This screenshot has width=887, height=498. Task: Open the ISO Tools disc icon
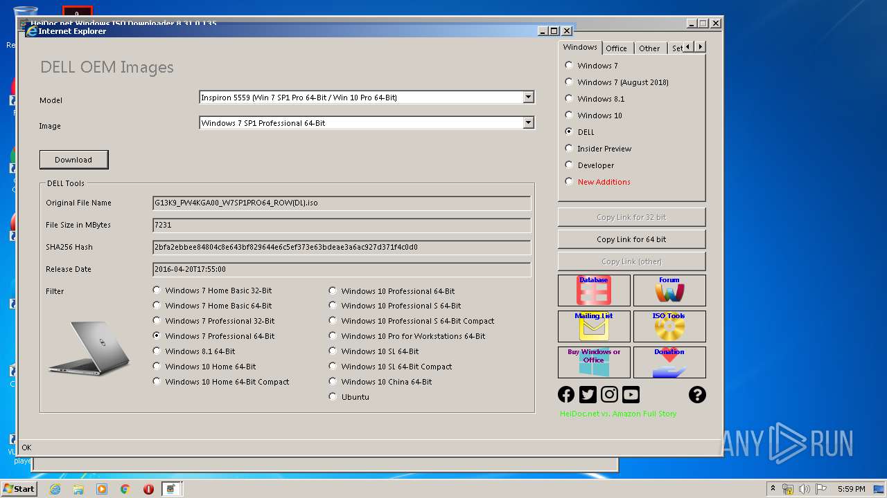(x=669, y=326)
